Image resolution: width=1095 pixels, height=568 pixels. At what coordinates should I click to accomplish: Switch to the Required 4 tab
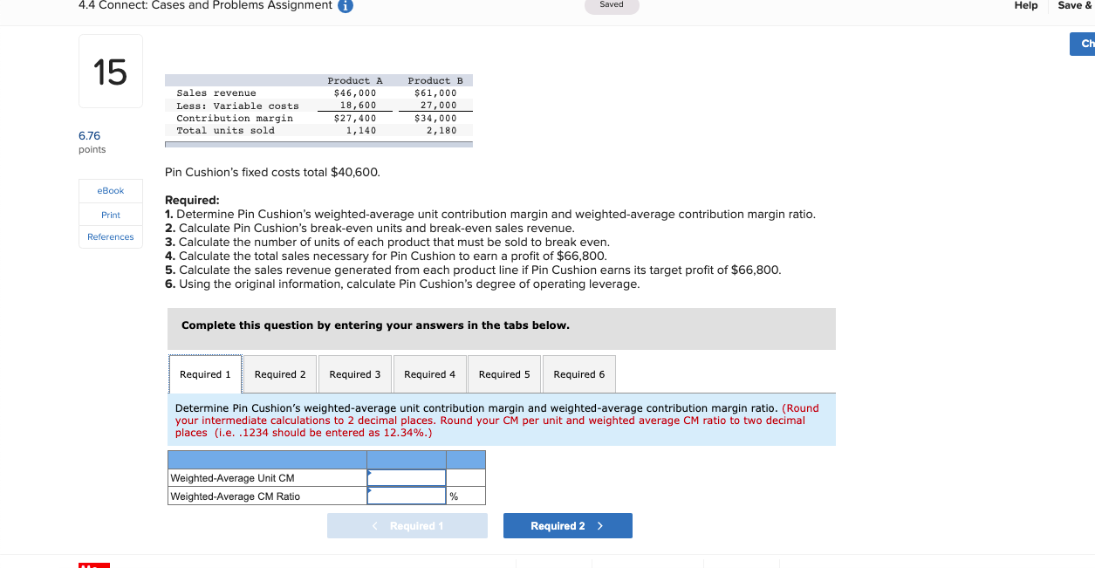429,374
